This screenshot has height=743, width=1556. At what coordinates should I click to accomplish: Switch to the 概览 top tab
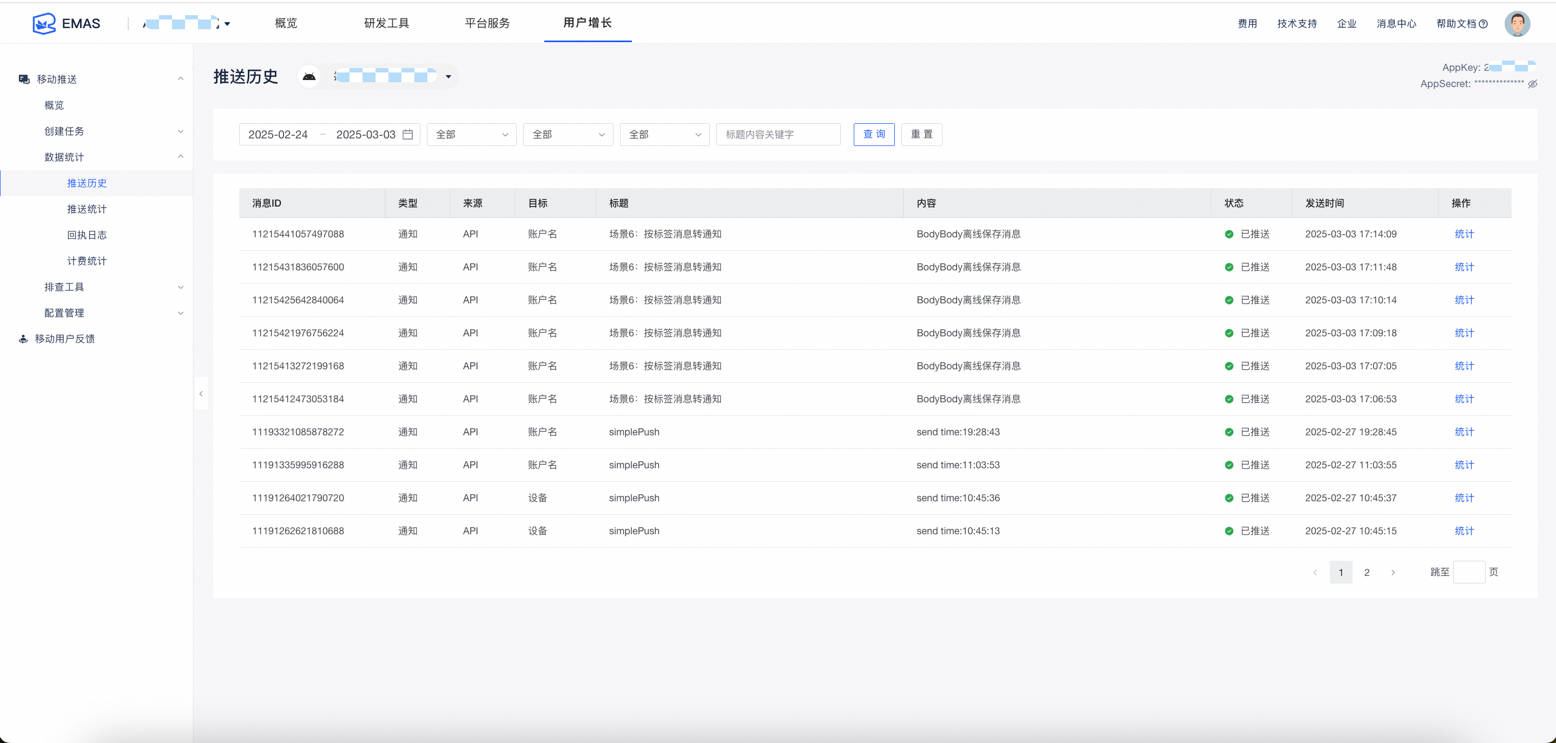tap(286, 23)
